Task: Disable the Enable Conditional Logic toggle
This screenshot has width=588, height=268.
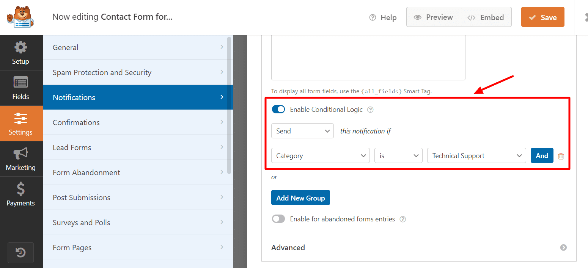Action: pos(278,110)
